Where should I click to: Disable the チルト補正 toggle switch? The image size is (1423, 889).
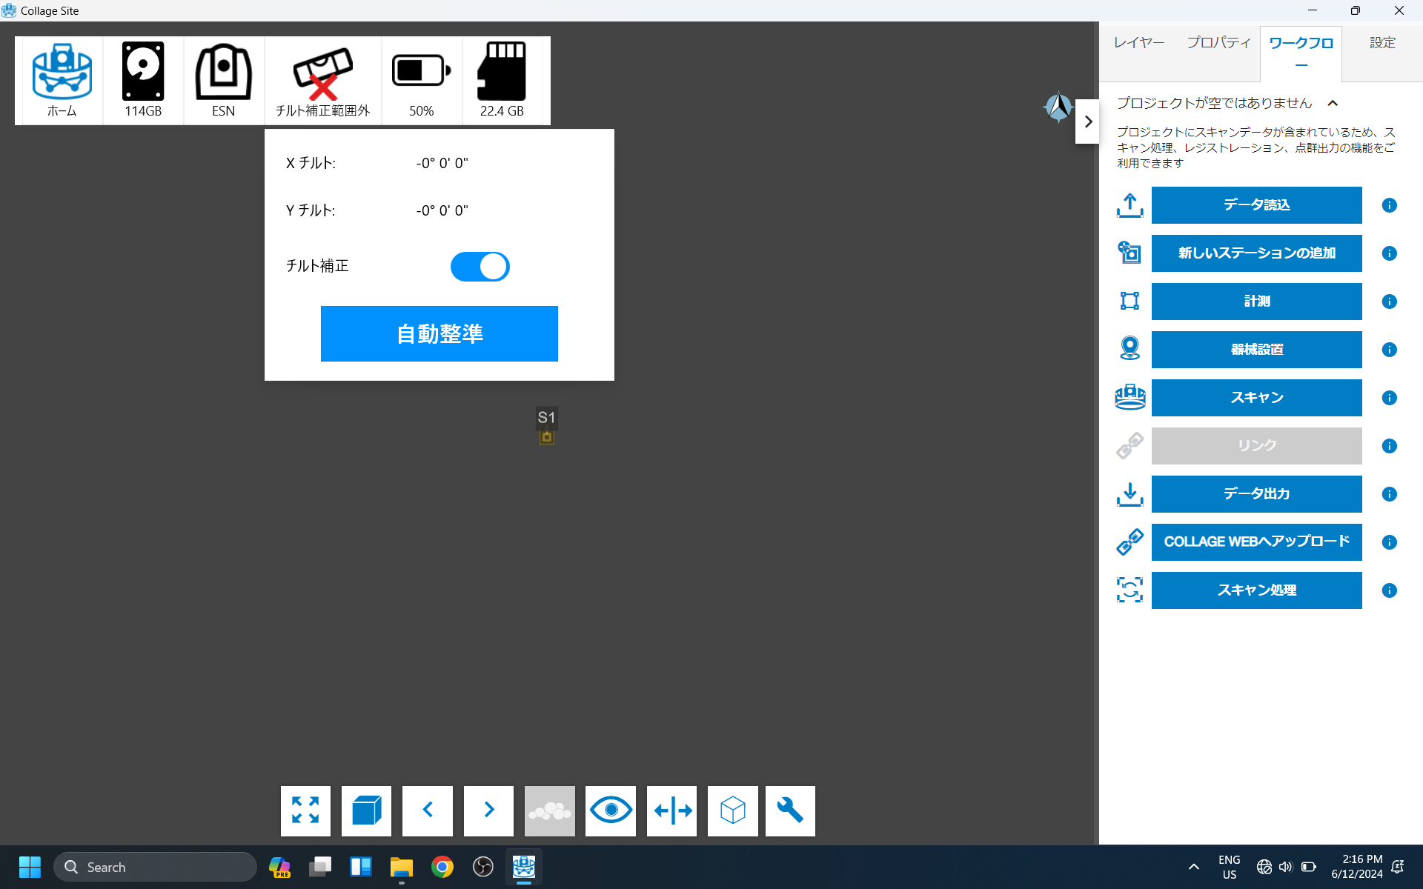click(x=480, y=267)
